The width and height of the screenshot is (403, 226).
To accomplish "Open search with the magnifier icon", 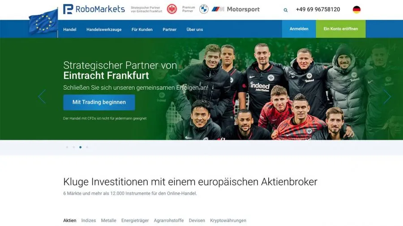I will pos(286,10).
